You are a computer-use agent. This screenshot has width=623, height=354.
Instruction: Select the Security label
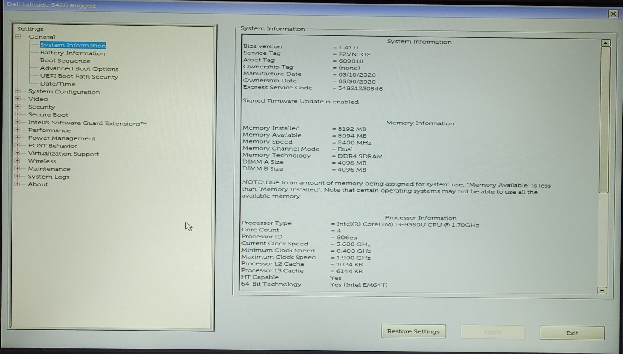(41, 107)
